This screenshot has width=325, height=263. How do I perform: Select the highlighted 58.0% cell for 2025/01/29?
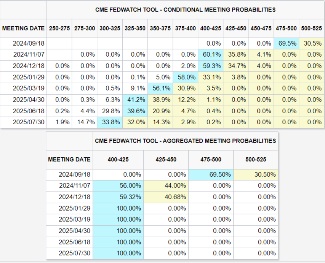point(186,77)
